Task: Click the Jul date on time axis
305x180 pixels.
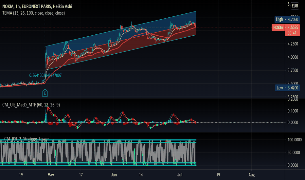Action: pos(180,175)
